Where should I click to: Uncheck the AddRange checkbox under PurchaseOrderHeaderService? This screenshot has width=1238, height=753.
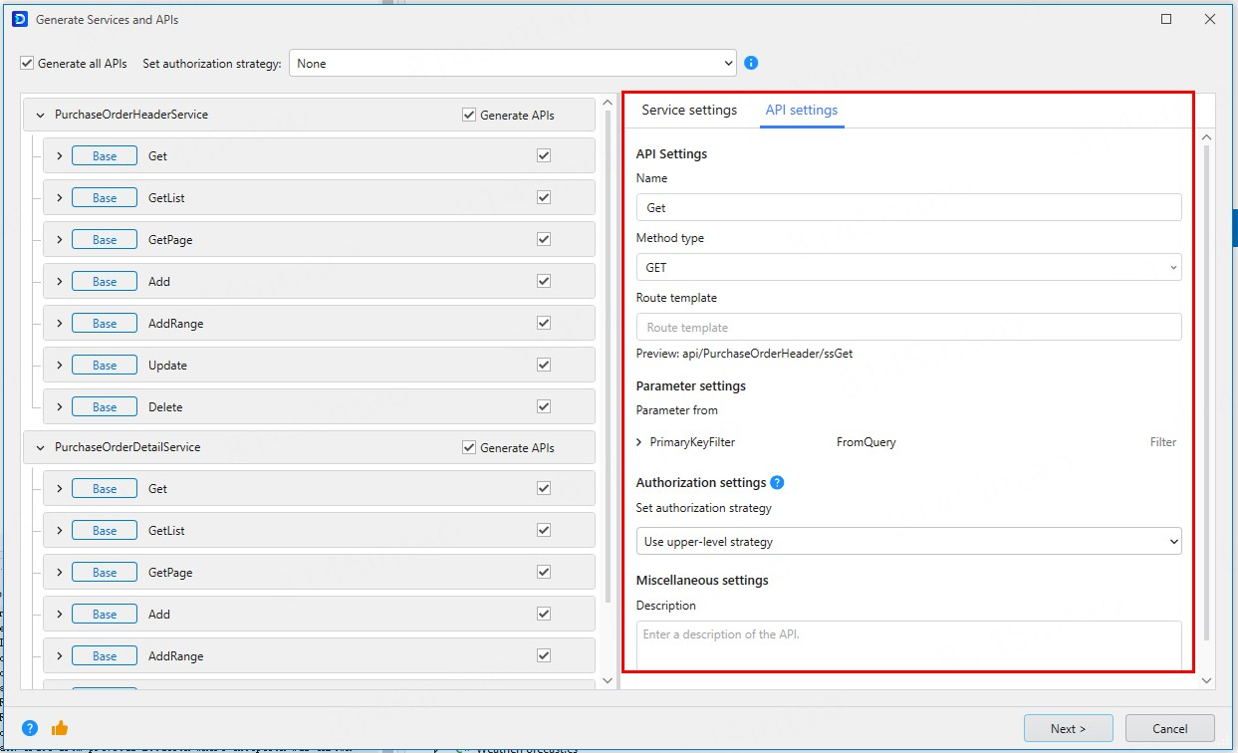pyautogui.click(x=544, y=323)
